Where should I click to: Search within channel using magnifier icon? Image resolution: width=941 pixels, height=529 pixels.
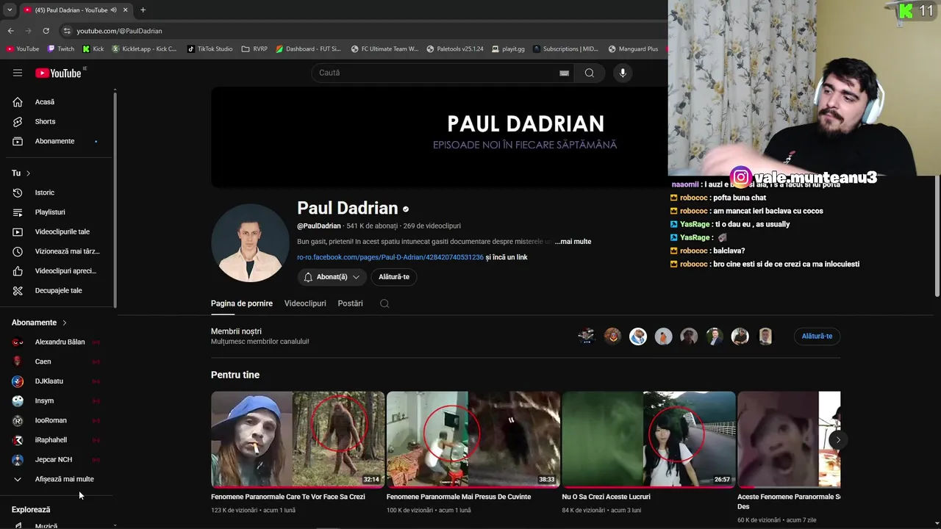pyautogui.click(x=384, y=303)
